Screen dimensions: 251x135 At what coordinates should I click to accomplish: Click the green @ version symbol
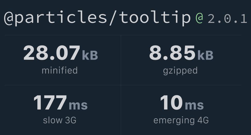[199, 18]
